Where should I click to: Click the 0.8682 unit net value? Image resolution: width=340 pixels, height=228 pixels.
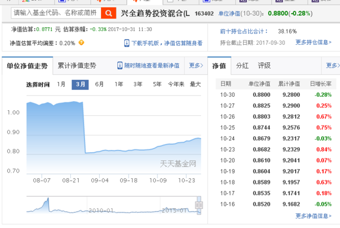(261, 149)
